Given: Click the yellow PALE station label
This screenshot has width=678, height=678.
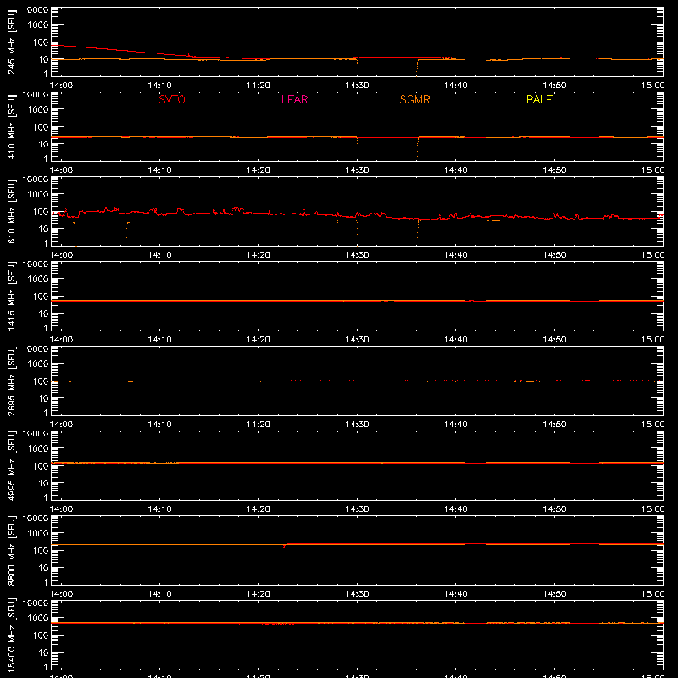Looking at the screenshot, I should (x=539, y=99).
